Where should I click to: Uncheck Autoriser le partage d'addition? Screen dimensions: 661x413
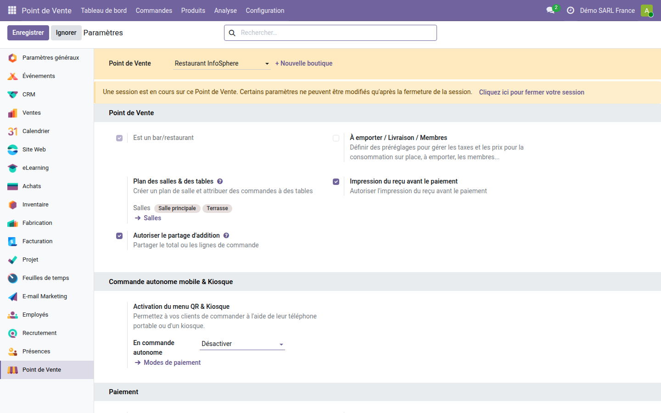(x=119, y=236)
